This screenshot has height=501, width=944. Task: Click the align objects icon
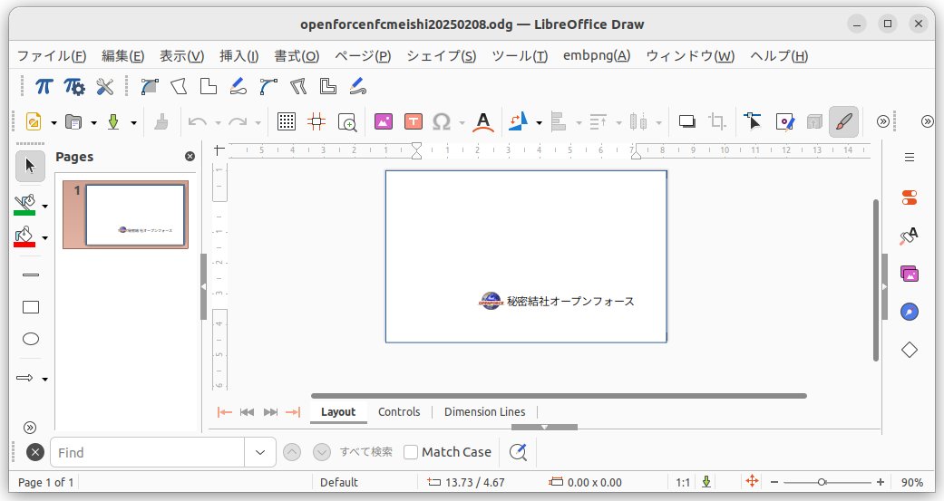pos(559,122)
